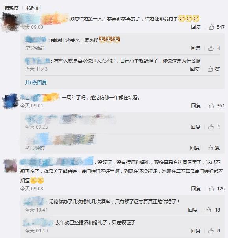Screen dimensions: 228x238
Task: Expand the 共5条回复 replies
Action: (36, 83)
